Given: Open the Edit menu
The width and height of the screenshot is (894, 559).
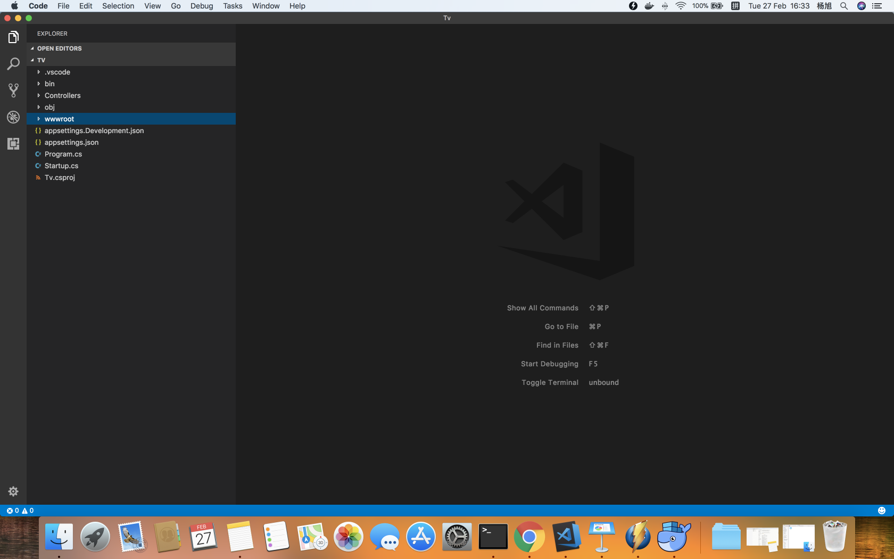Looking at the screenshot, I should pyautogui.click(x=86, y=6).
